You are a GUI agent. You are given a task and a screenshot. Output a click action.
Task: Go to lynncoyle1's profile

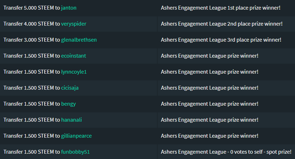(74, 72)
